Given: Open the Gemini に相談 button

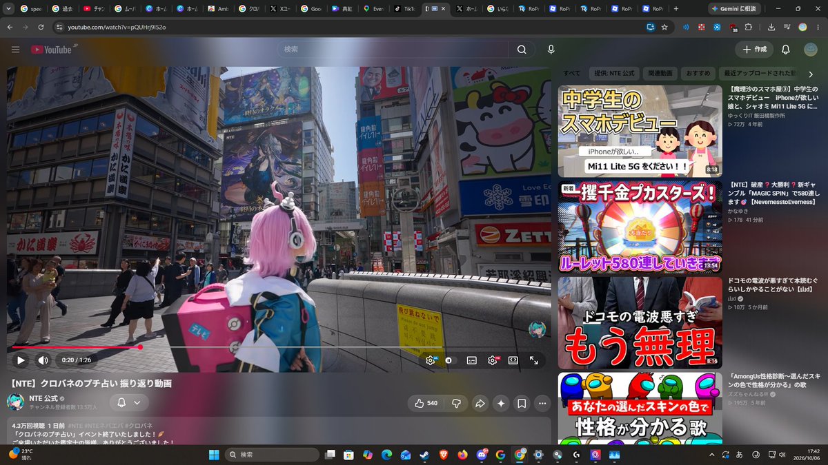Looking at the screenshot, I should [x=736, y=9].
